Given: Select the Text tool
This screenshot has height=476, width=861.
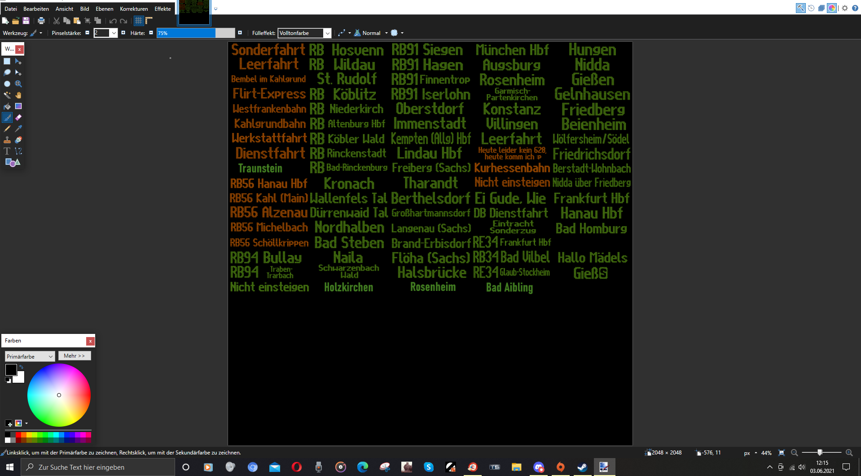Looking at the screenshot, I should (x=7, y=151).
